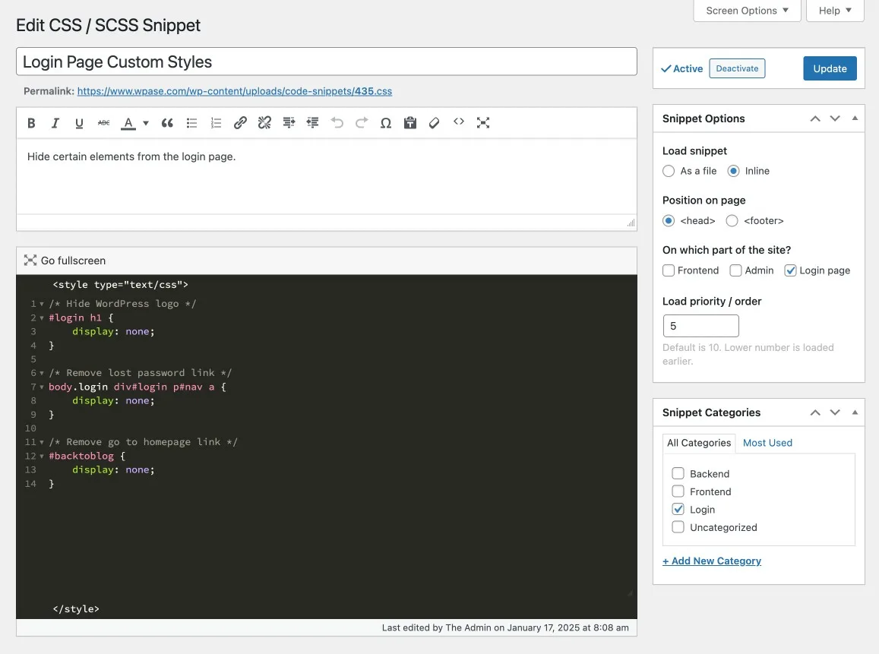This screenshot has height=654, width=879.
Task: Click code line '#backtoblog {'
Action: (87, 457)
